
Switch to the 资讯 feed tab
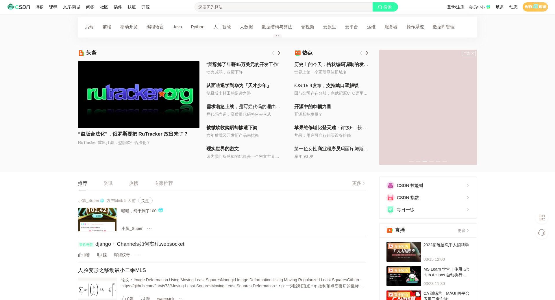tap(108, 183)
